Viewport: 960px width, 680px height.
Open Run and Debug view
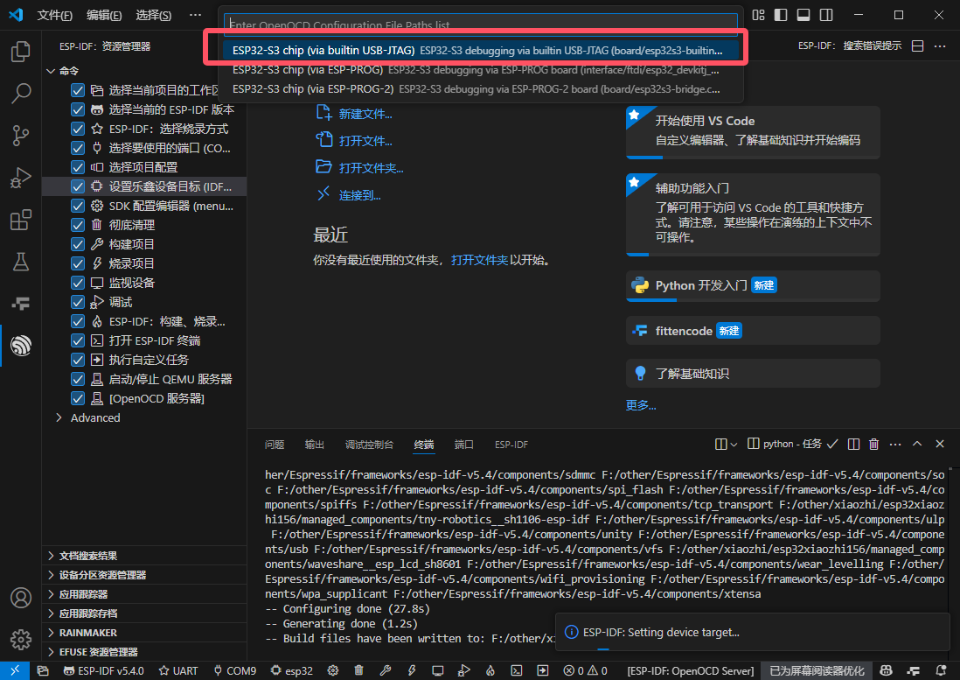21,178
